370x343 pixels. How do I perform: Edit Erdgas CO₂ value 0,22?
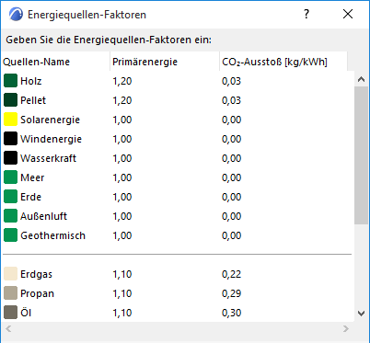click(x=231, y=274)
